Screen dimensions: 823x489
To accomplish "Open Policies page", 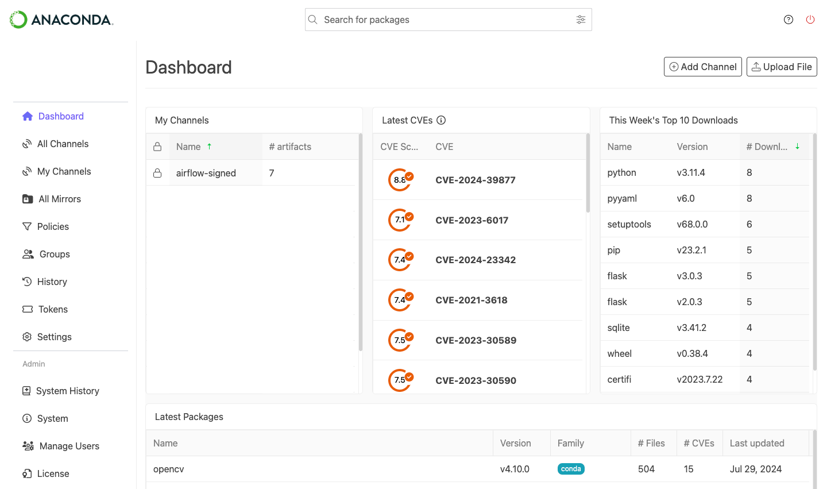I will click(x=45, y=226).
